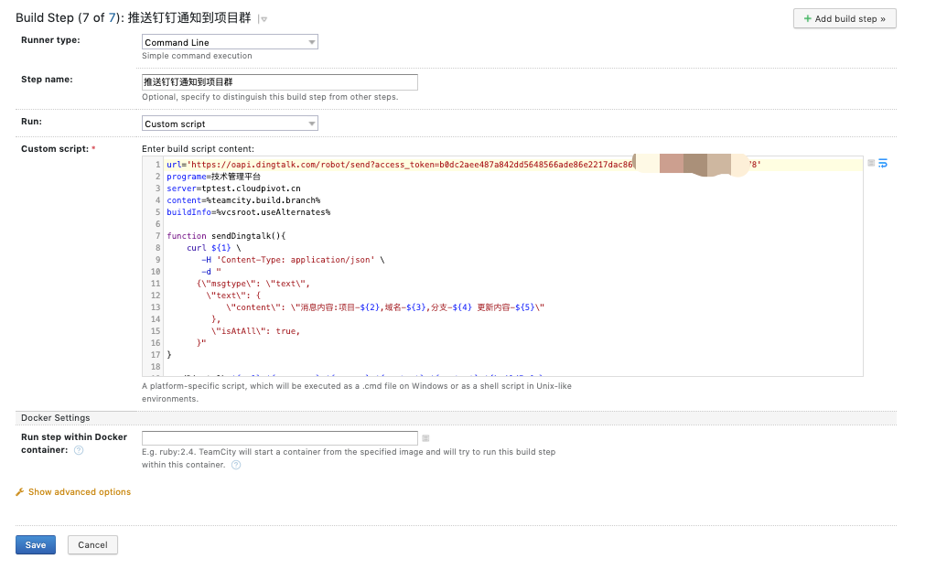The height and width of the screenshot is (570, 947).
Task: Click the curl ${1} line
Action: [x=214, y=248]
